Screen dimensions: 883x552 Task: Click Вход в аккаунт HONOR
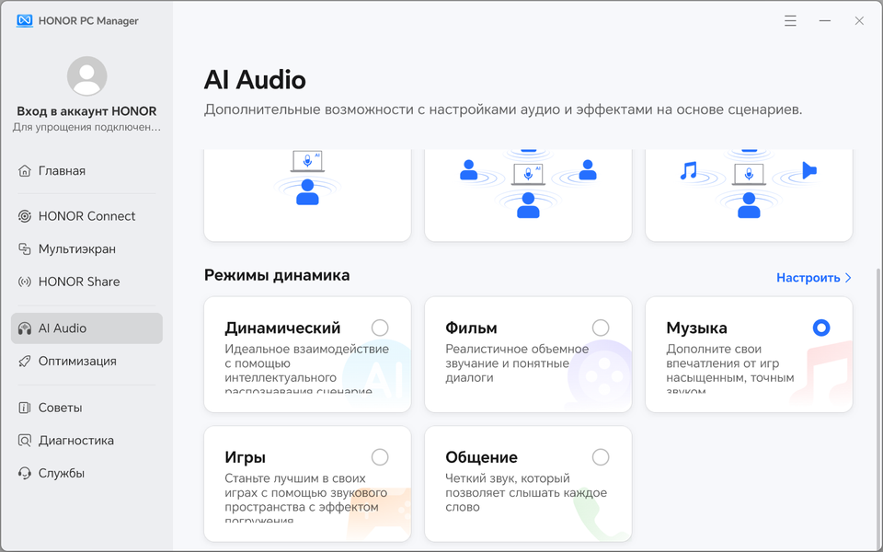(86, 111)
